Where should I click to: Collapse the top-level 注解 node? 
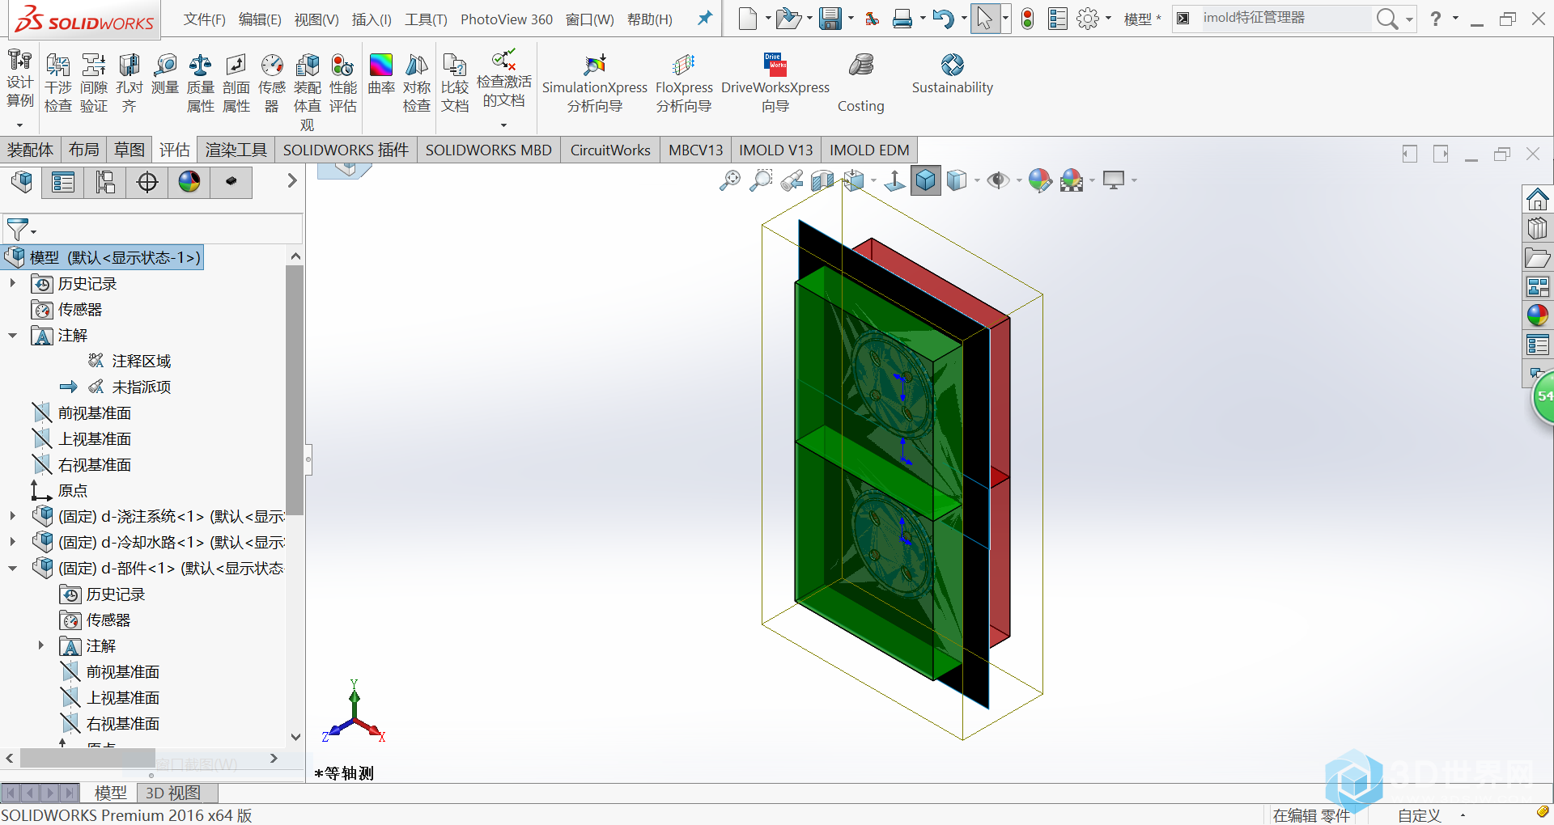pyautogui.click(x=12, y=335)
